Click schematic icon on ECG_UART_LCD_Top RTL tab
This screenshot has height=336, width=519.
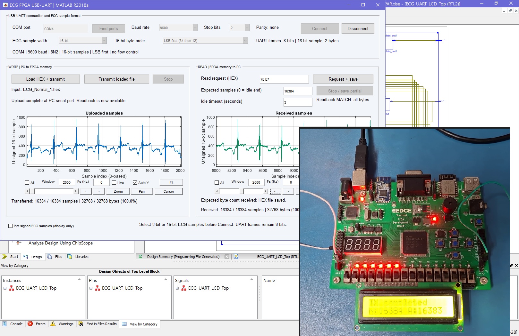pos(236,256)
